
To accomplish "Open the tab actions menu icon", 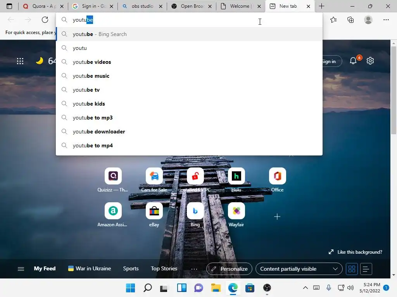I will [9, 6].
